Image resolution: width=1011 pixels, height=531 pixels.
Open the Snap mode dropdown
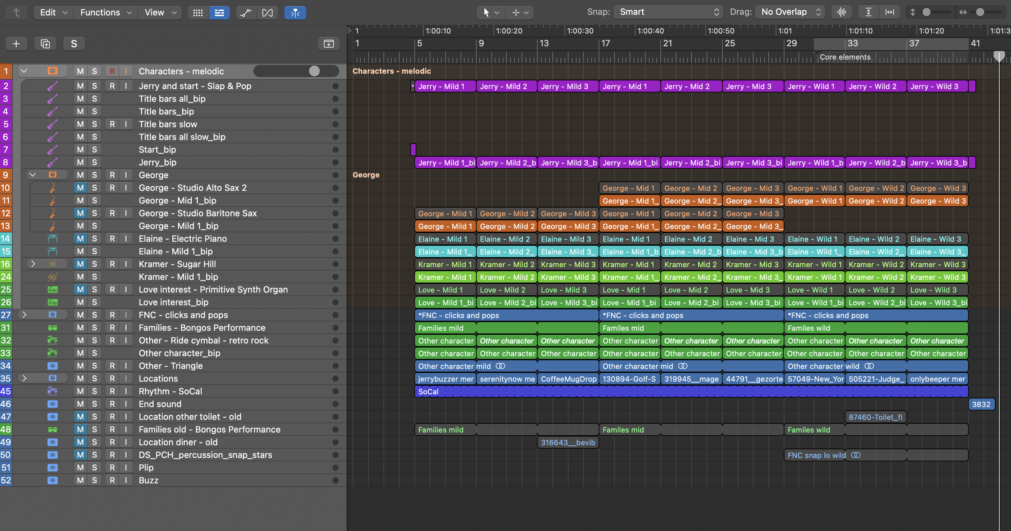(x=668, y=12)
